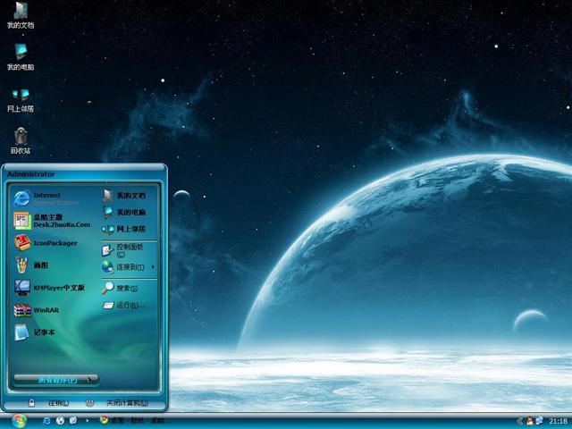Open 我的文档 in start menu right column
Viewport: 572px width, 429px height.
click(x=124, y=196)
